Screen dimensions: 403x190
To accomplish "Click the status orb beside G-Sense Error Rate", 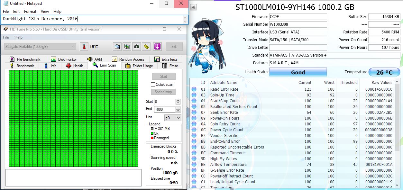I will coord(194,170).
